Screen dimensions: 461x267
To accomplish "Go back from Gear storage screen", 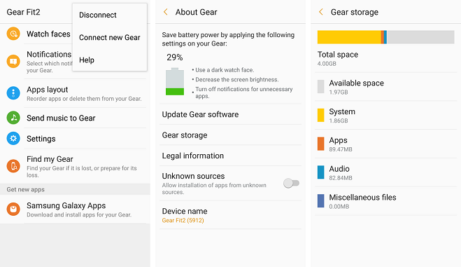I will pos(321,12).
